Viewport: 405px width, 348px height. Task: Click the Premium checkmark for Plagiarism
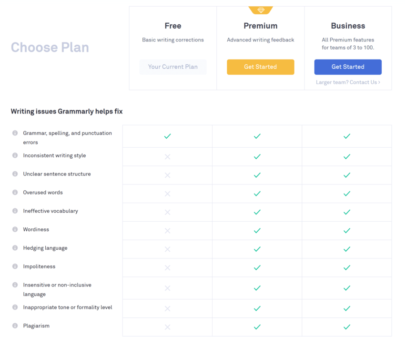(257, 327)
